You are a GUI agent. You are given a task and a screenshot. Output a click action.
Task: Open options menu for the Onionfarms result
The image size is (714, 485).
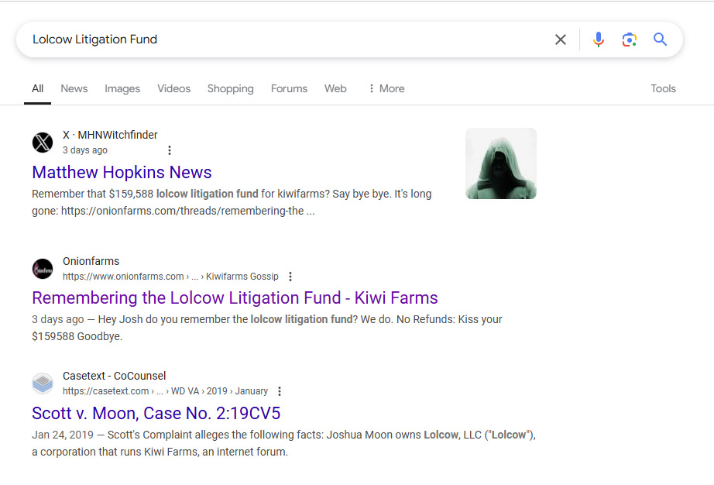point(290,277)
